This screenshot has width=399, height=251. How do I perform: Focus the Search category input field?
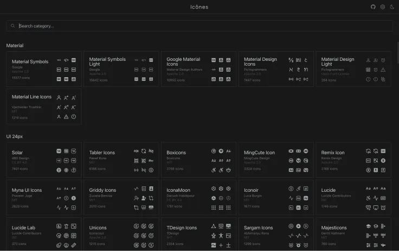(x=200, y=26)
